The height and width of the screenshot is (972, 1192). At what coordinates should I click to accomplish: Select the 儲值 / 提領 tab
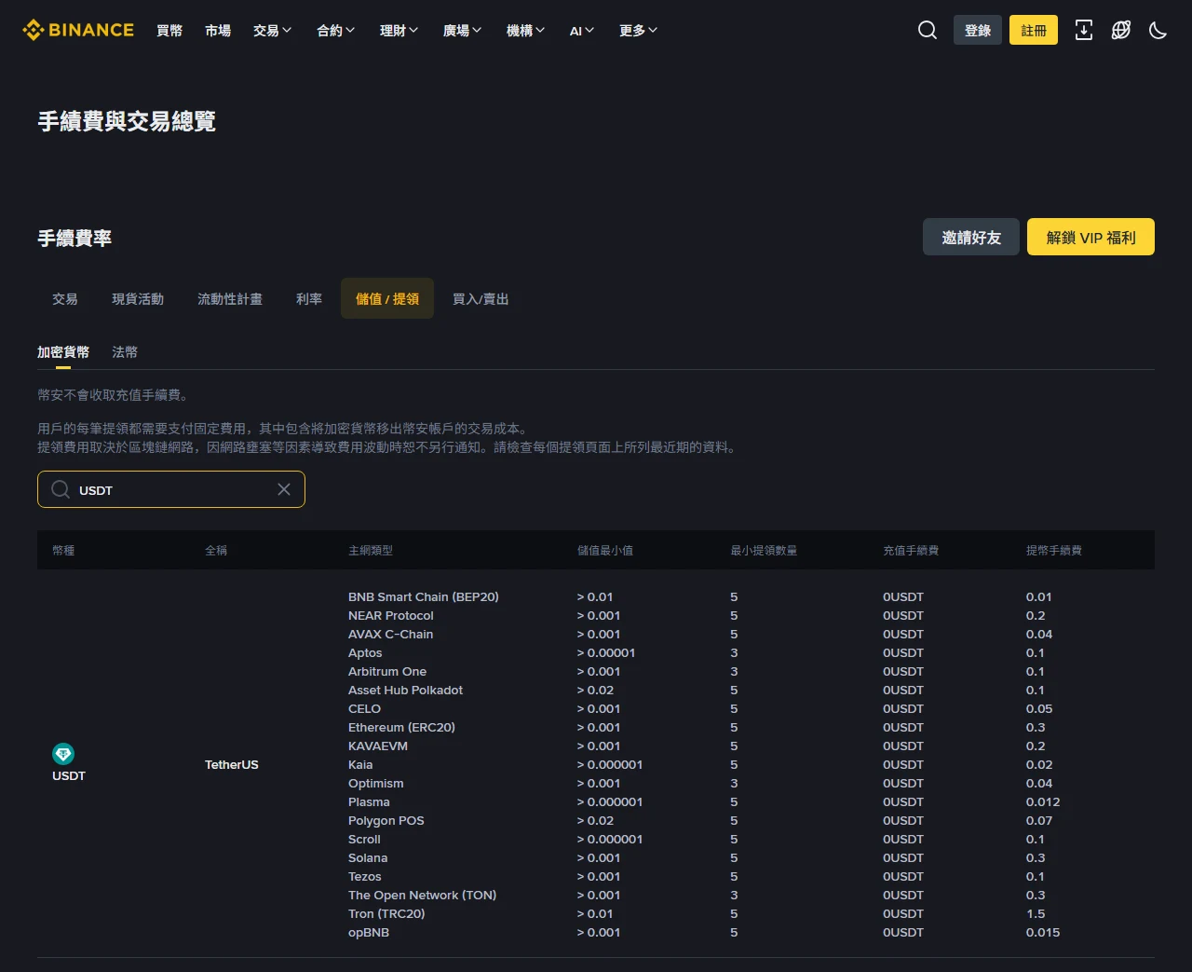click(x=387, y=298)
